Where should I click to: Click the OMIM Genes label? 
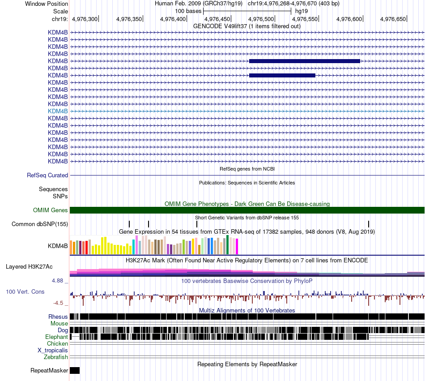(x=51, y=210)
